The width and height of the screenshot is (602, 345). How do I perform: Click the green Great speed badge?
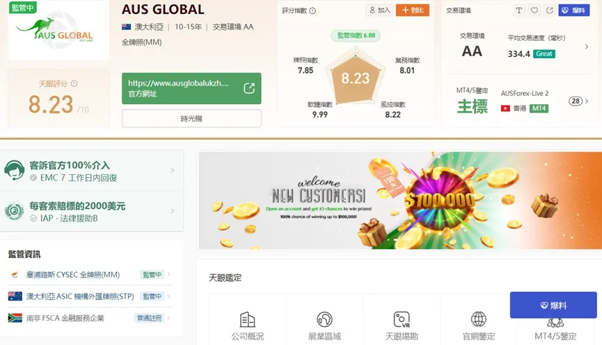click(544, 54)
